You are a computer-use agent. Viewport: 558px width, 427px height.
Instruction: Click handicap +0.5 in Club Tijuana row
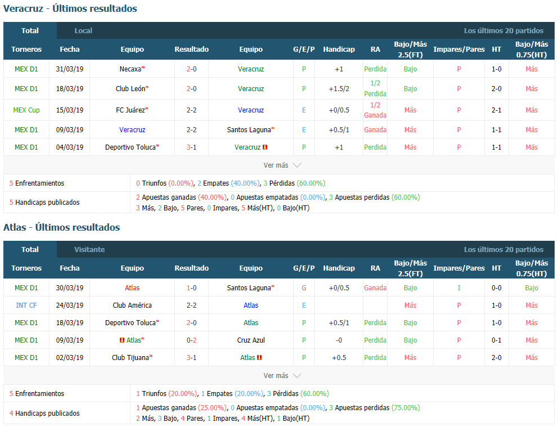339,358
